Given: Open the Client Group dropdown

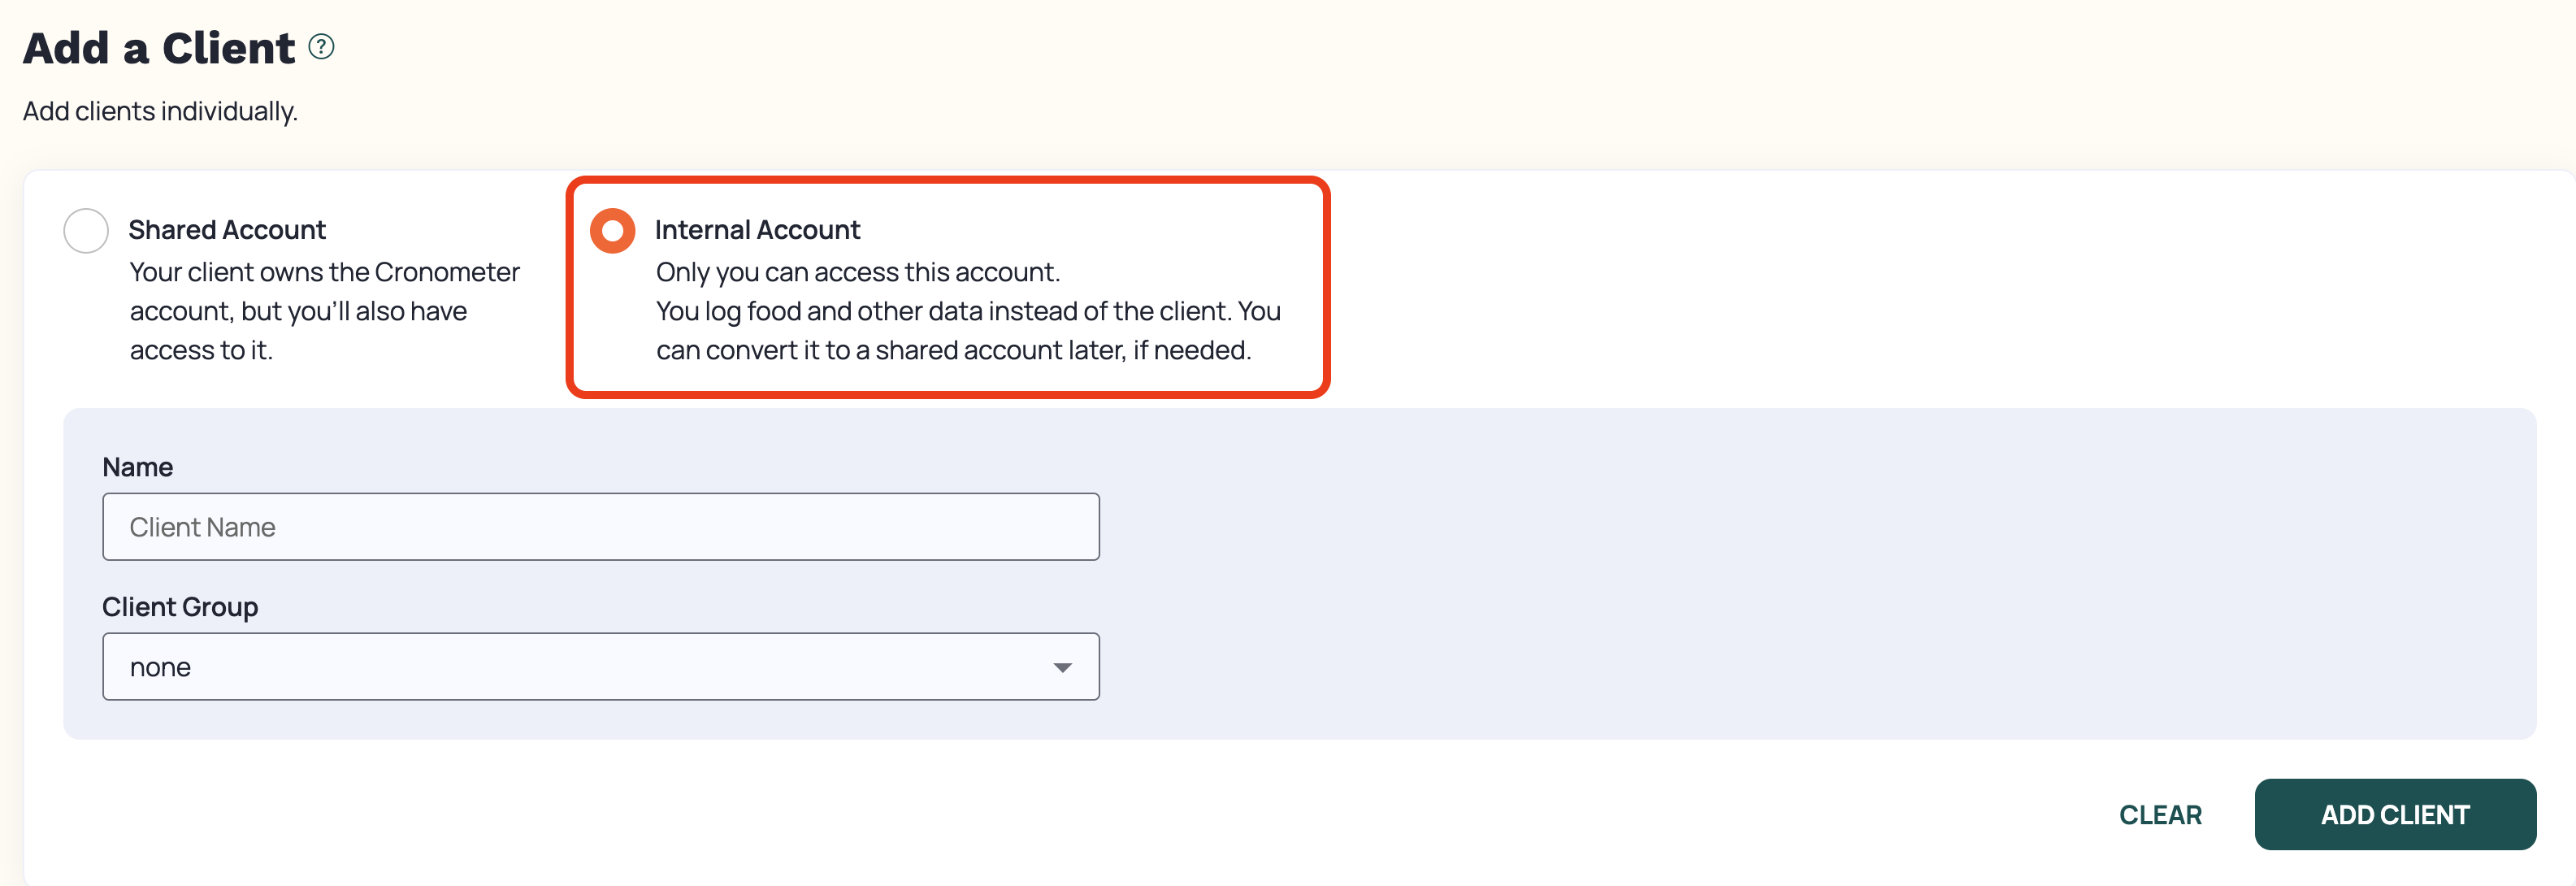Looking at the screenshot, I should click(601, 667).
